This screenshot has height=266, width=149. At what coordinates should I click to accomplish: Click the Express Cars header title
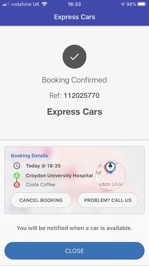[74, 17]
